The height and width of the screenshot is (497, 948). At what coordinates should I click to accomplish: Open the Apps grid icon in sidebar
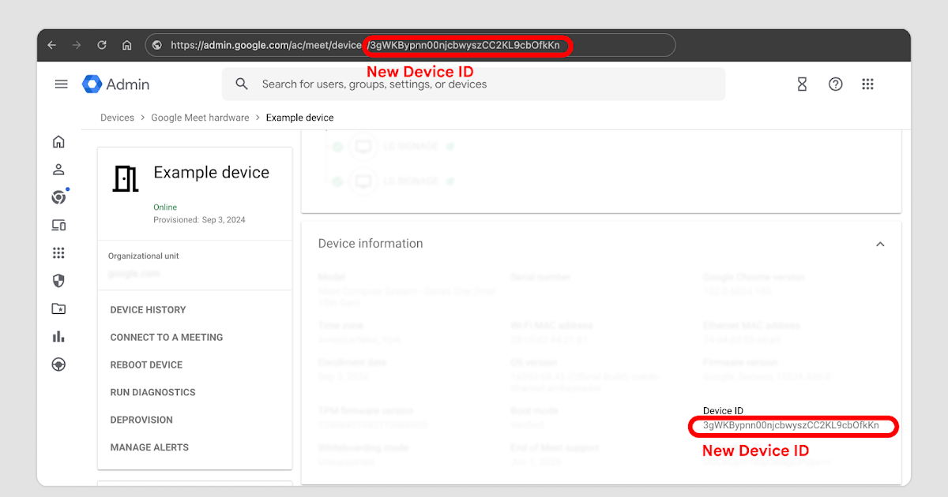(58, 252)
